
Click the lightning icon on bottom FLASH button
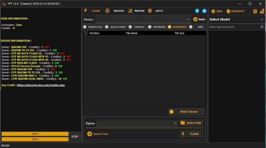click(183, 133)
